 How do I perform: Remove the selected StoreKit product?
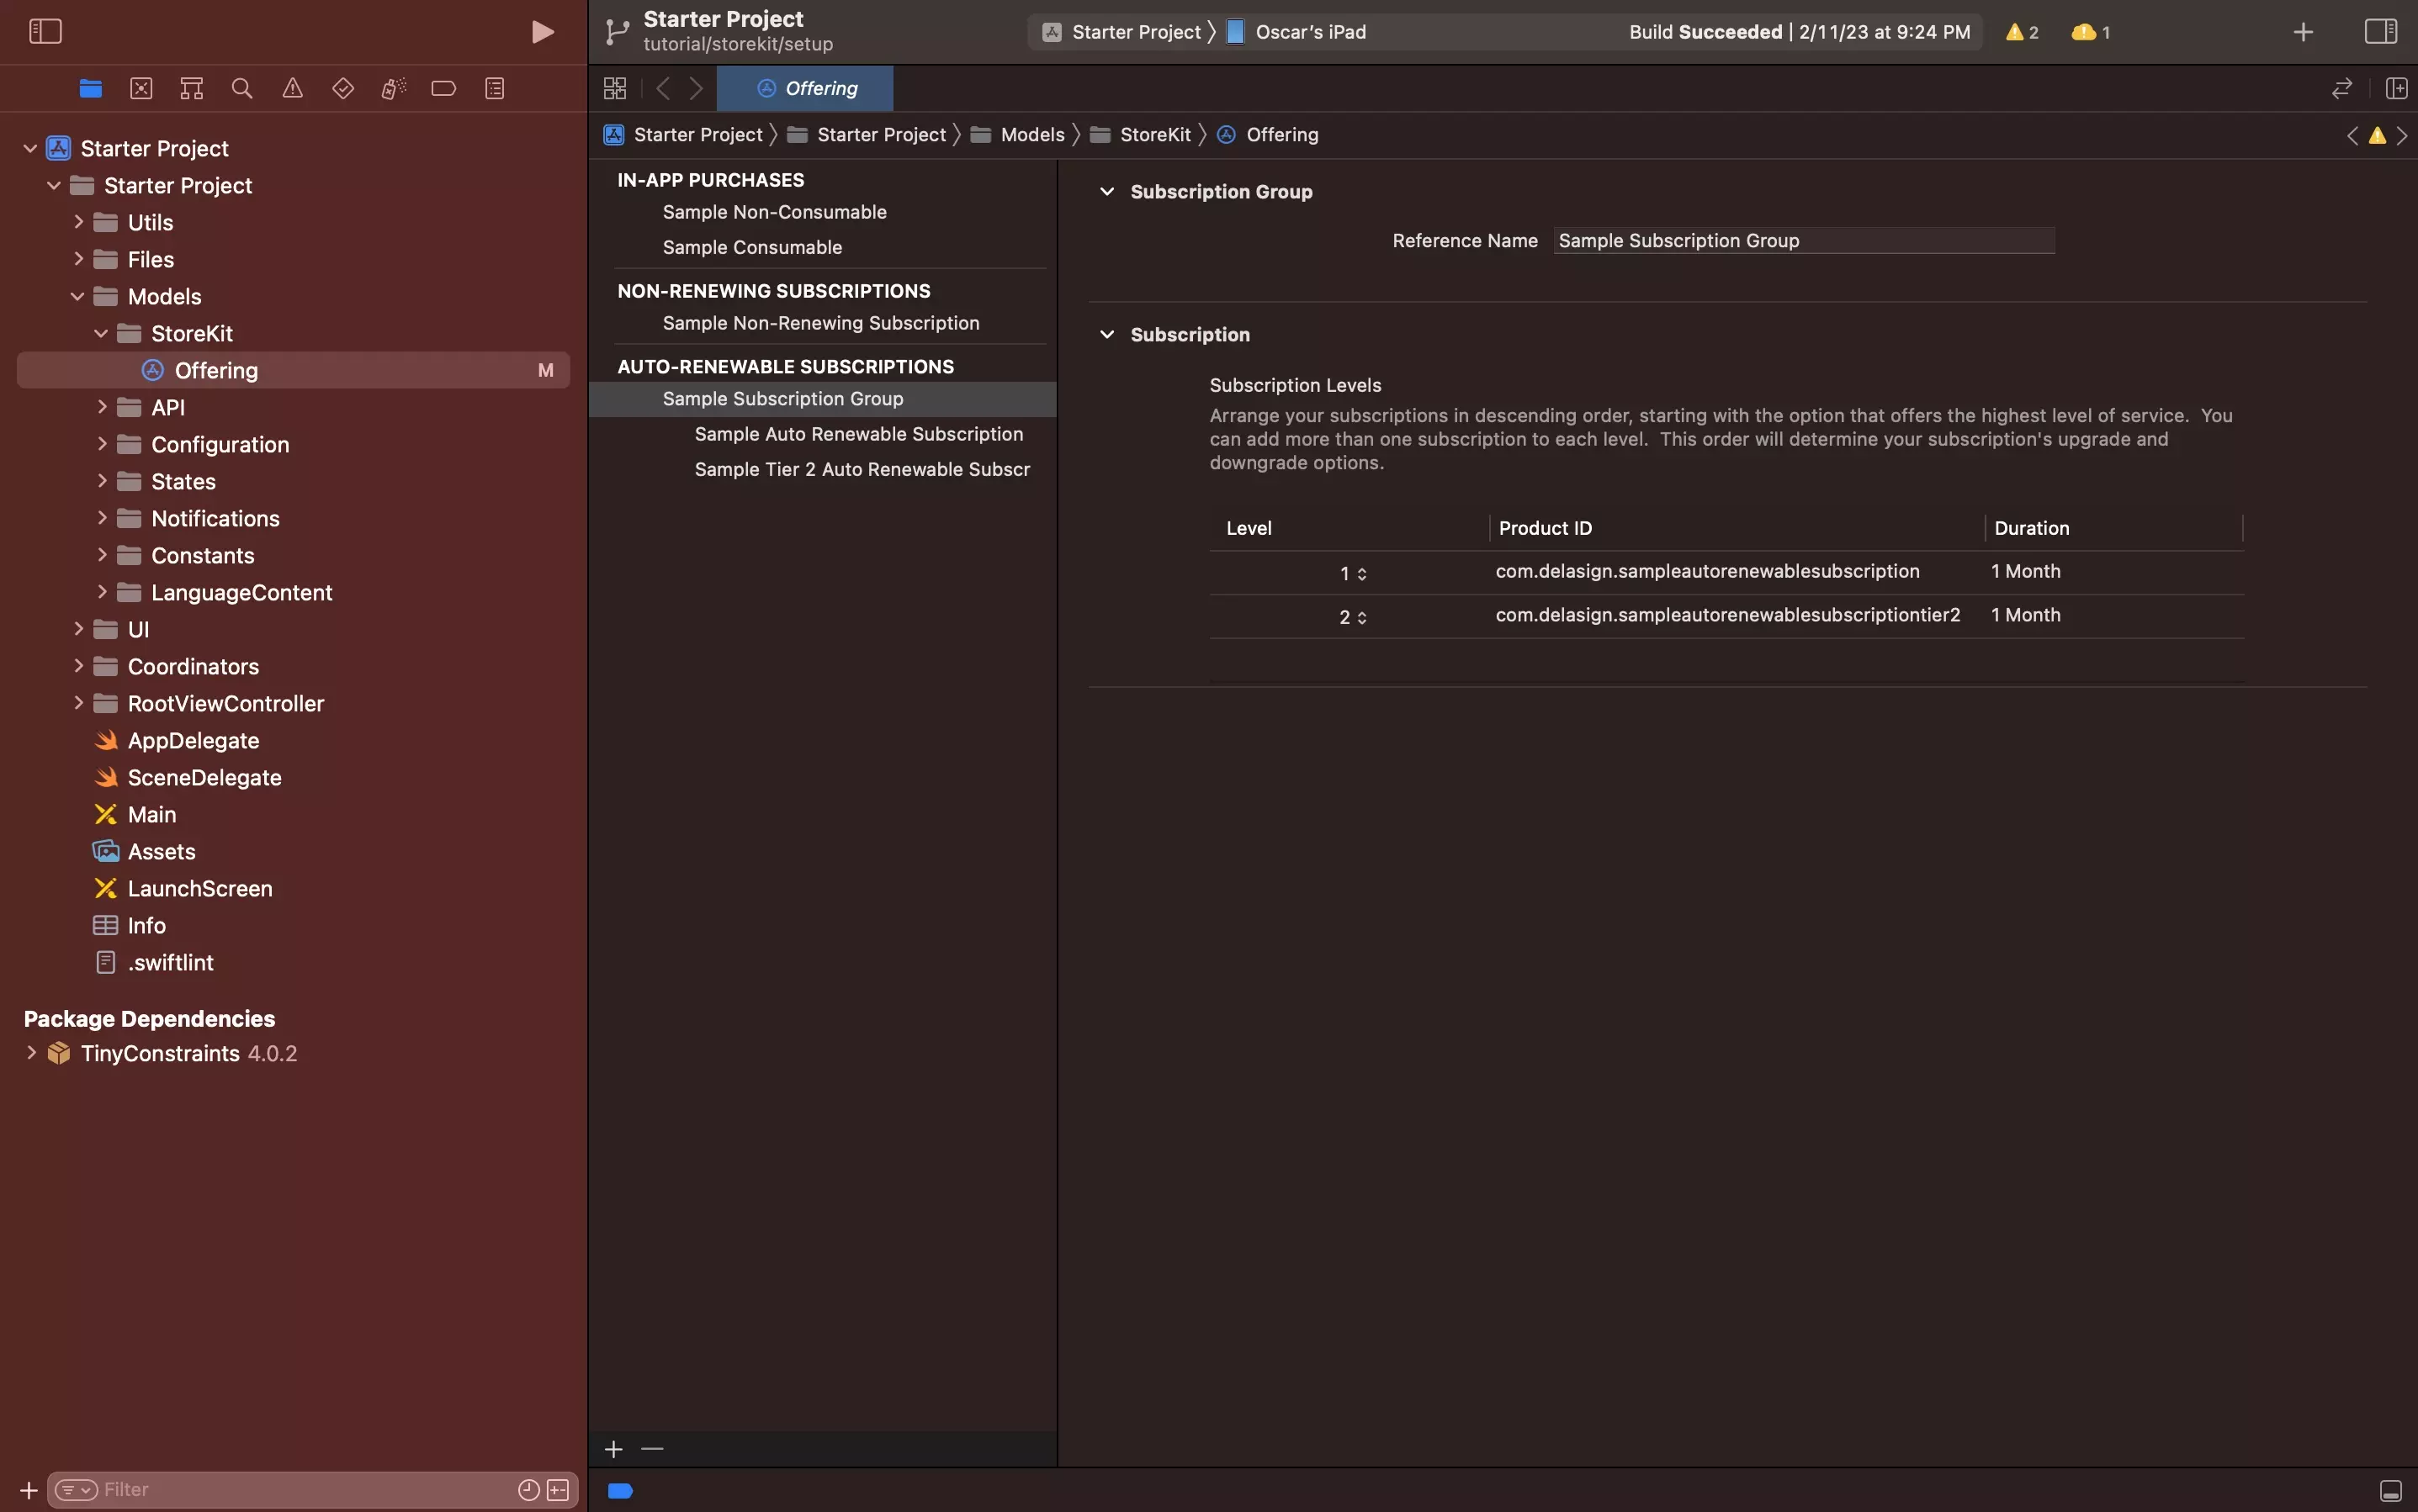pyautogui.click(x=652, y=1449)
